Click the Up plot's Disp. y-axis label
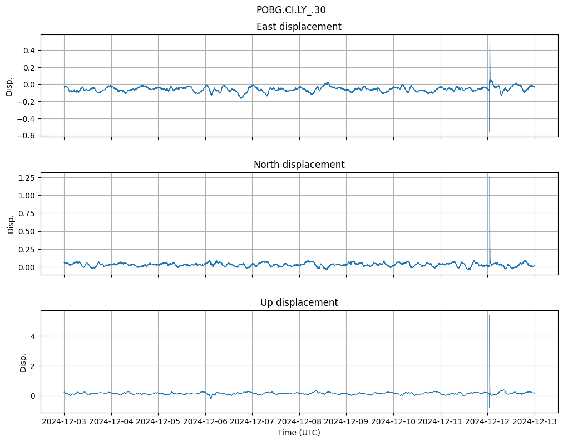Screen dimensions: 563x442 pos(23,361)
